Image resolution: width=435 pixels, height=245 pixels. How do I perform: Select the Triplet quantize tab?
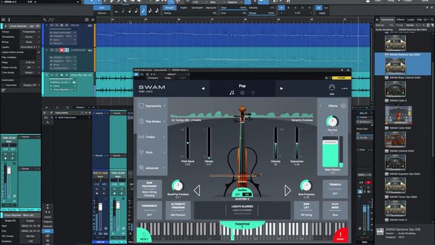click(184, 7)
